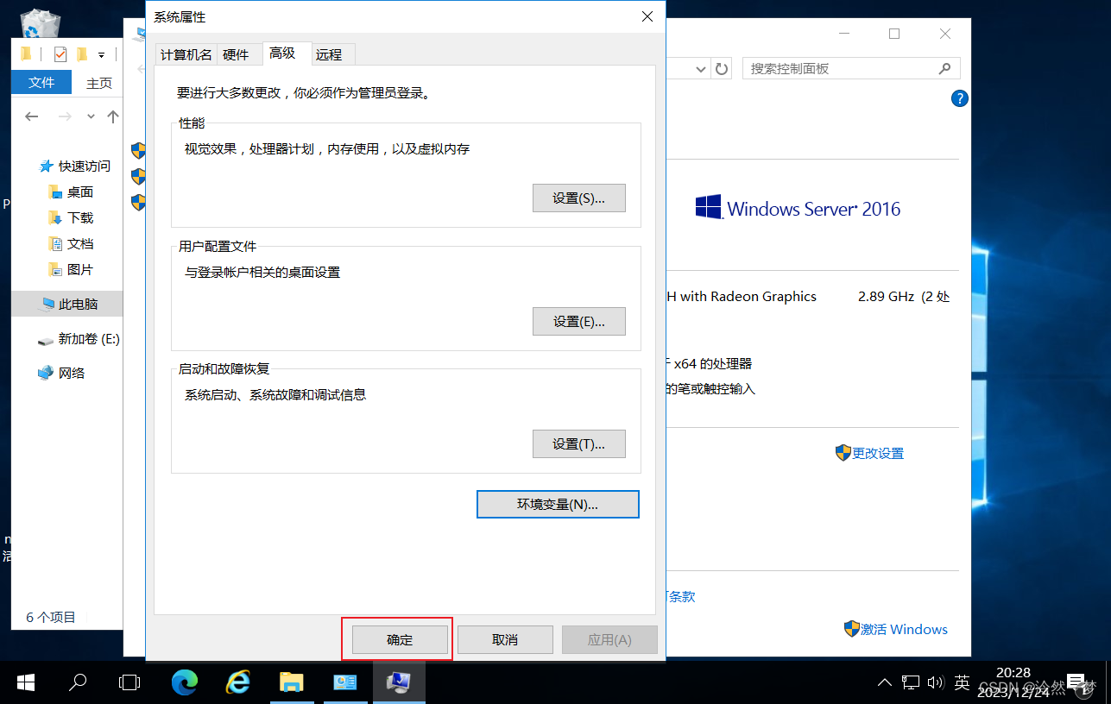Open File Explorer from the taskbar
The width and height of the screenshot is (1111, 704).
pyautogui.click(x=292, y=682)
